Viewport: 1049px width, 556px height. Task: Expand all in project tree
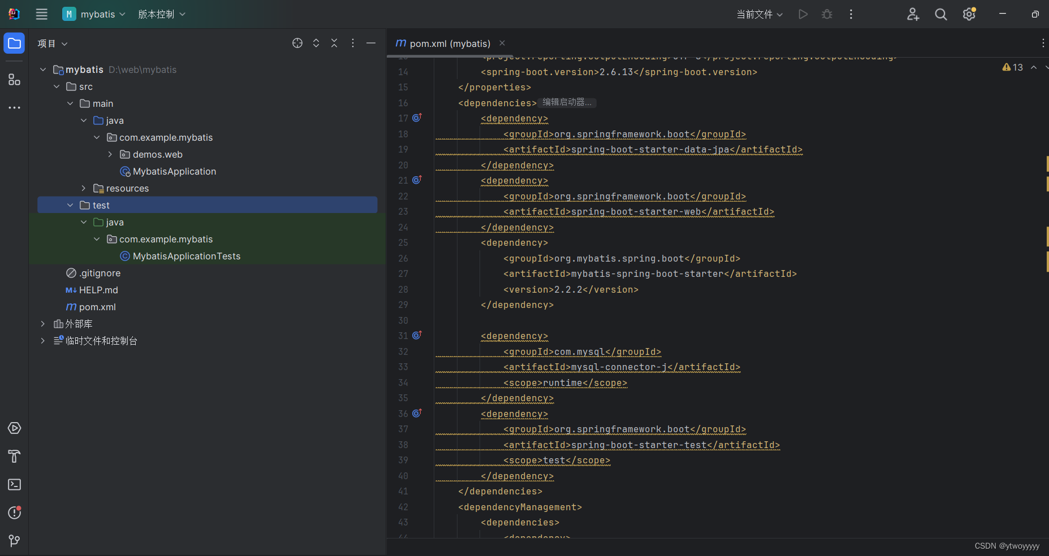[316, 43]
